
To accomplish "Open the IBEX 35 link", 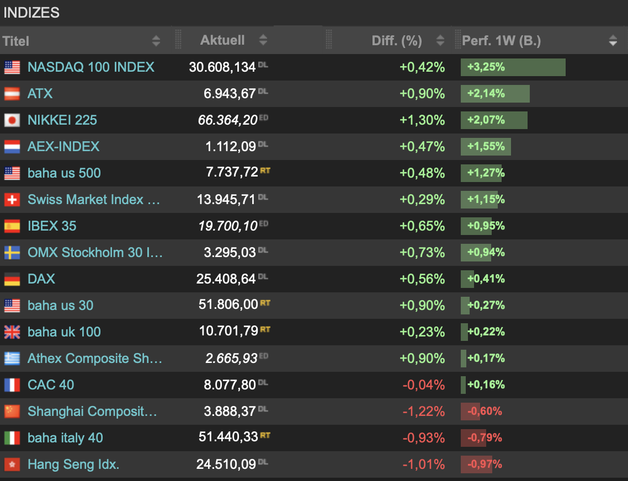I will (x=52, y=226).
